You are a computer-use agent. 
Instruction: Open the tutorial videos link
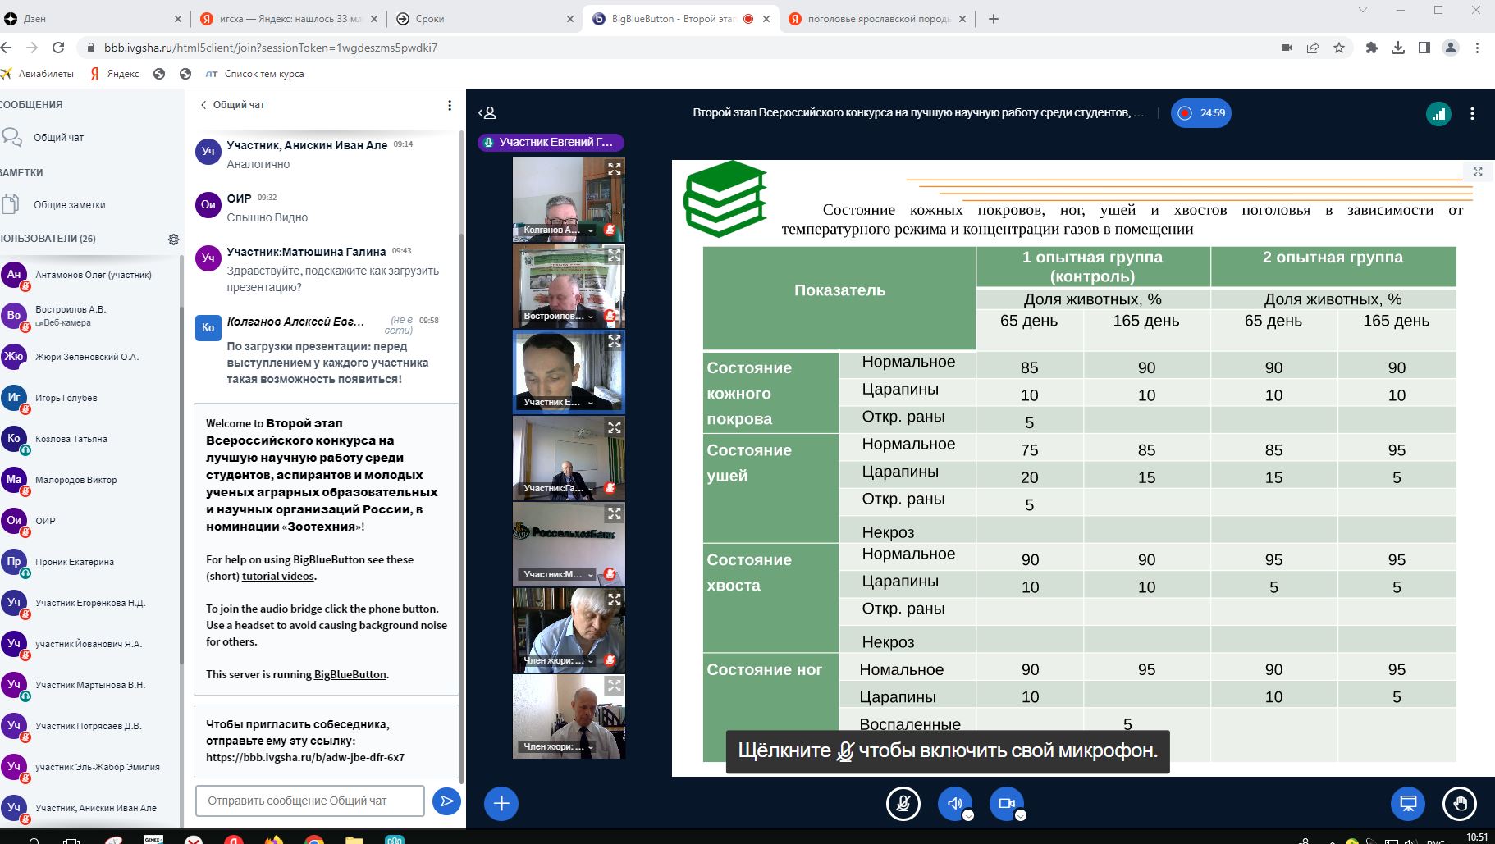pyautogui.click(x=276, y=576)
